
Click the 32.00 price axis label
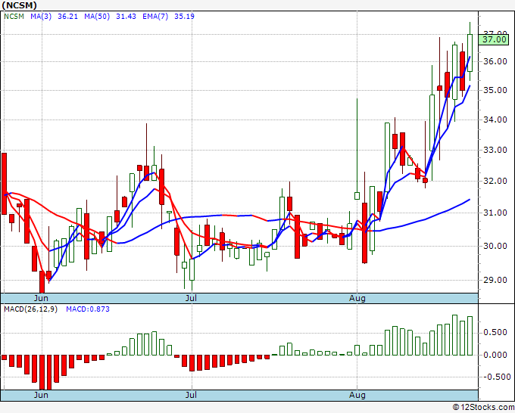[495, 181]
